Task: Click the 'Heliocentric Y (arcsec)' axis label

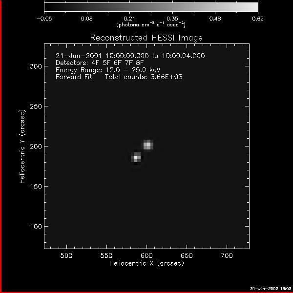Action: point(22,146)
